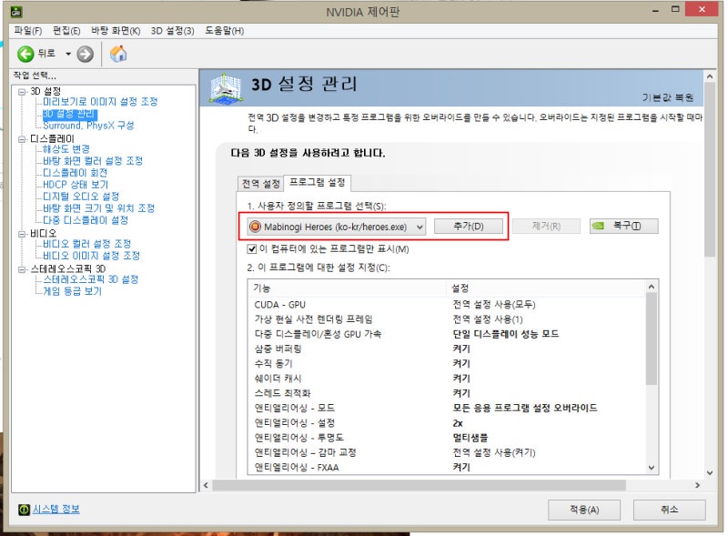The height and width of the screenshot is (536, 728).
Task: Click the settings list scroll-down arrow
Action: (652, 468)
